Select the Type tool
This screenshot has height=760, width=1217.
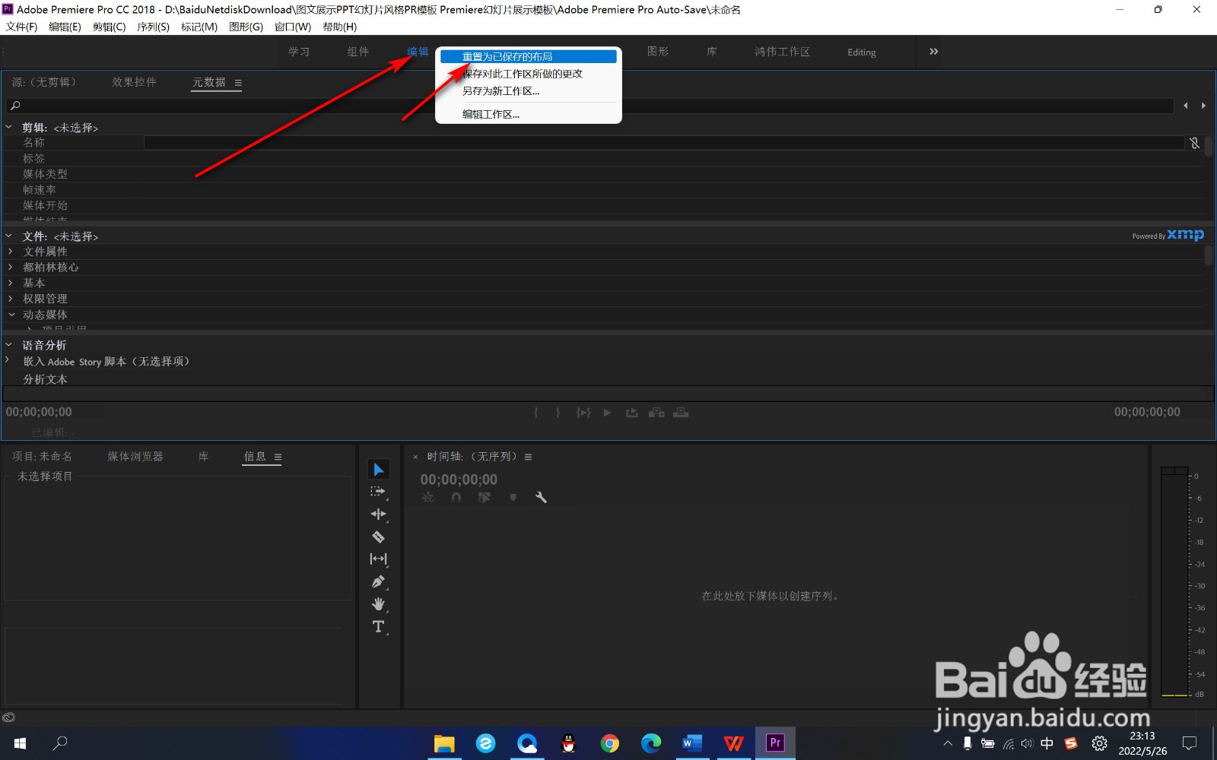[378, 626]
